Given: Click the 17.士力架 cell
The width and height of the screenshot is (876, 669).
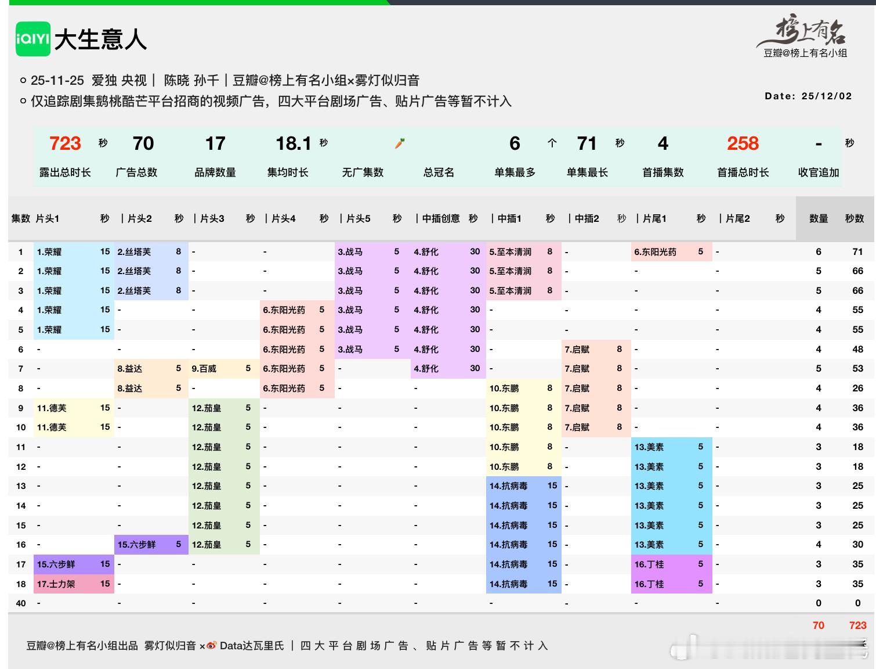Looking at the screenshot, I should pos(56,584).
